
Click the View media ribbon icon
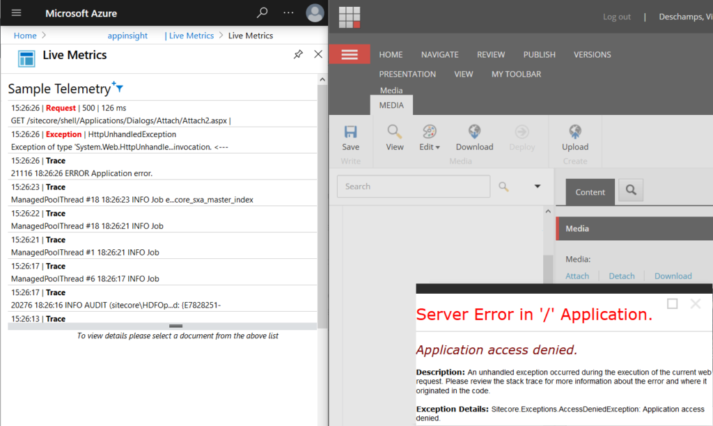[395, 132]
